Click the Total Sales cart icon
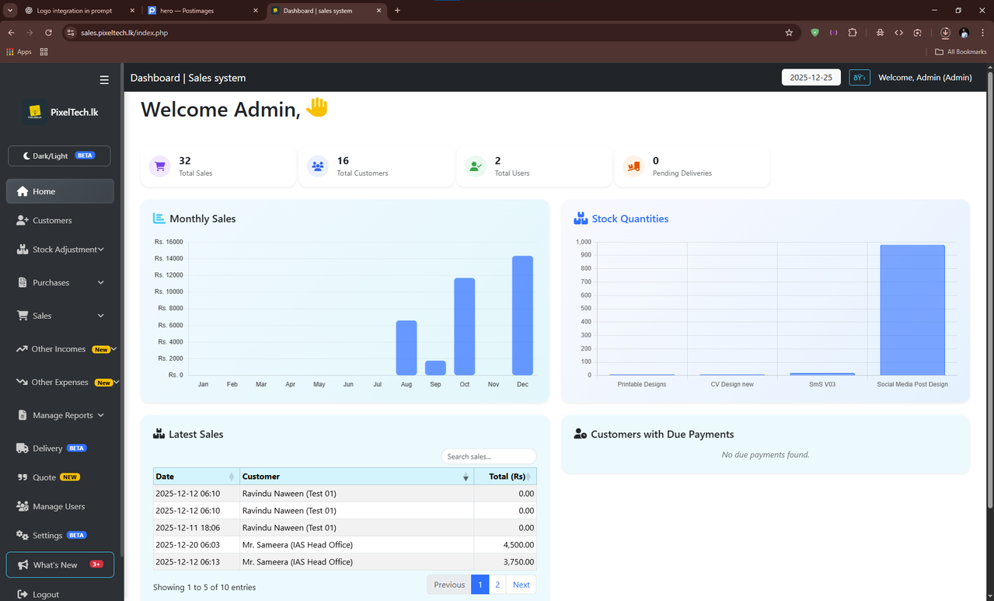Image resolution: width=994 pixels, height=601 pixels. click(160, 166)
